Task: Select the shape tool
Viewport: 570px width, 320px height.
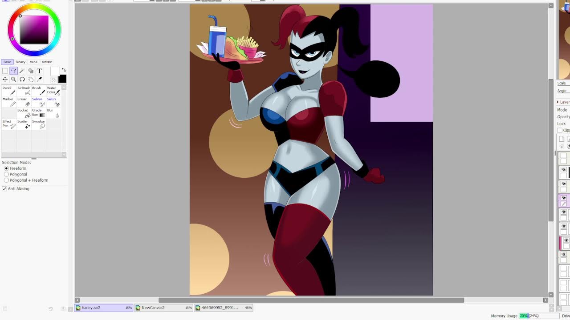Action: (31, 71)
